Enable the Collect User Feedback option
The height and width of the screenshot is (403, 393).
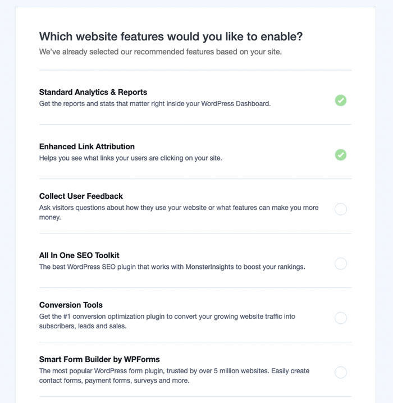[x=341, y=209]
